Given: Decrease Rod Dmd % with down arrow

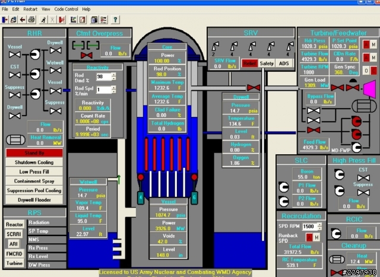Looking at the screenshot, I should coord(113,78).
